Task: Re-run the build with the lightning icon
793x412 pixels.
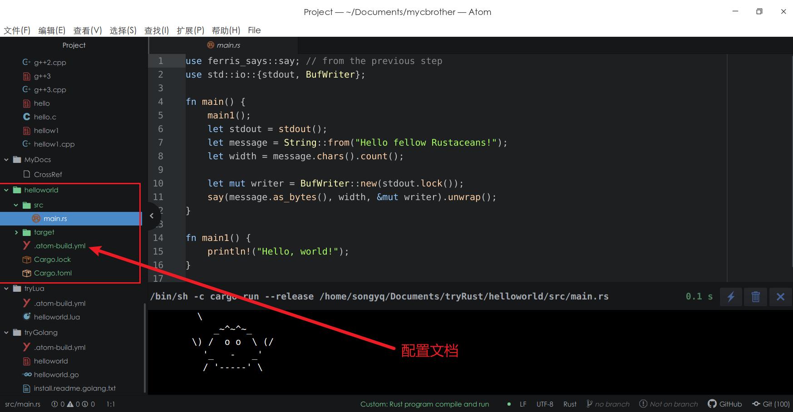Action: pyautogui.click(x=731, y=297)
